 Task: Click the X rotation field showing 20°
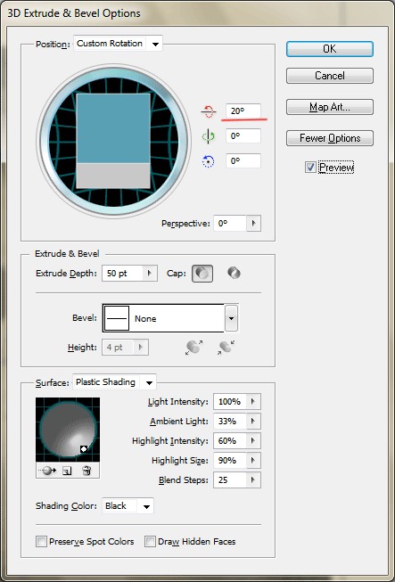click(243, 111)
